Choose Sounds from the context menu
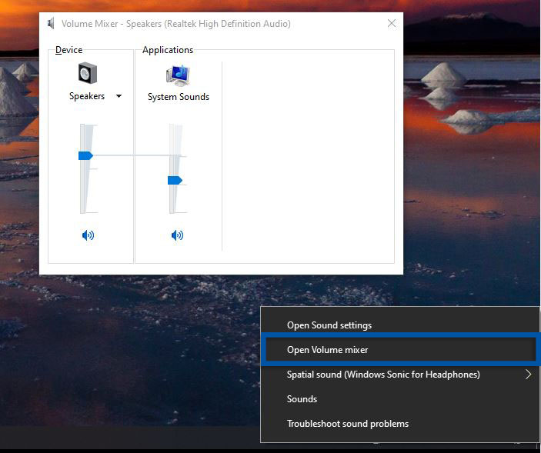541x453 pixels. coord(400,399)
